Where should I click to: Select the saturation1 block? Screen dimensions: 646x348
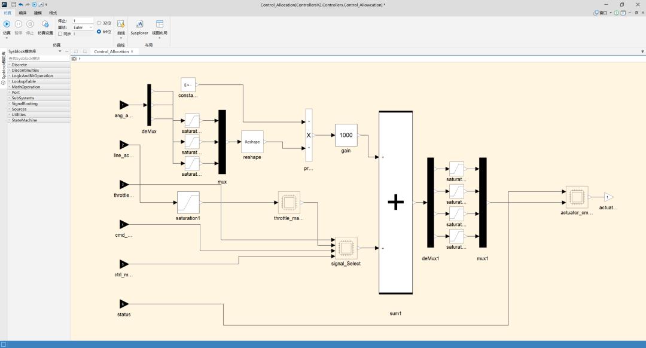[188, 203]
